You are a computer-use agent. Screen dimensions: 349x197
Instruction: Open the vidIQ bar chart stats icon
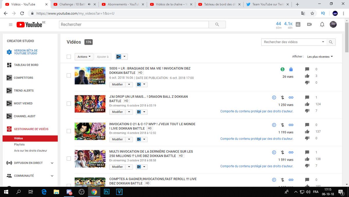click(x=298, y=25)
